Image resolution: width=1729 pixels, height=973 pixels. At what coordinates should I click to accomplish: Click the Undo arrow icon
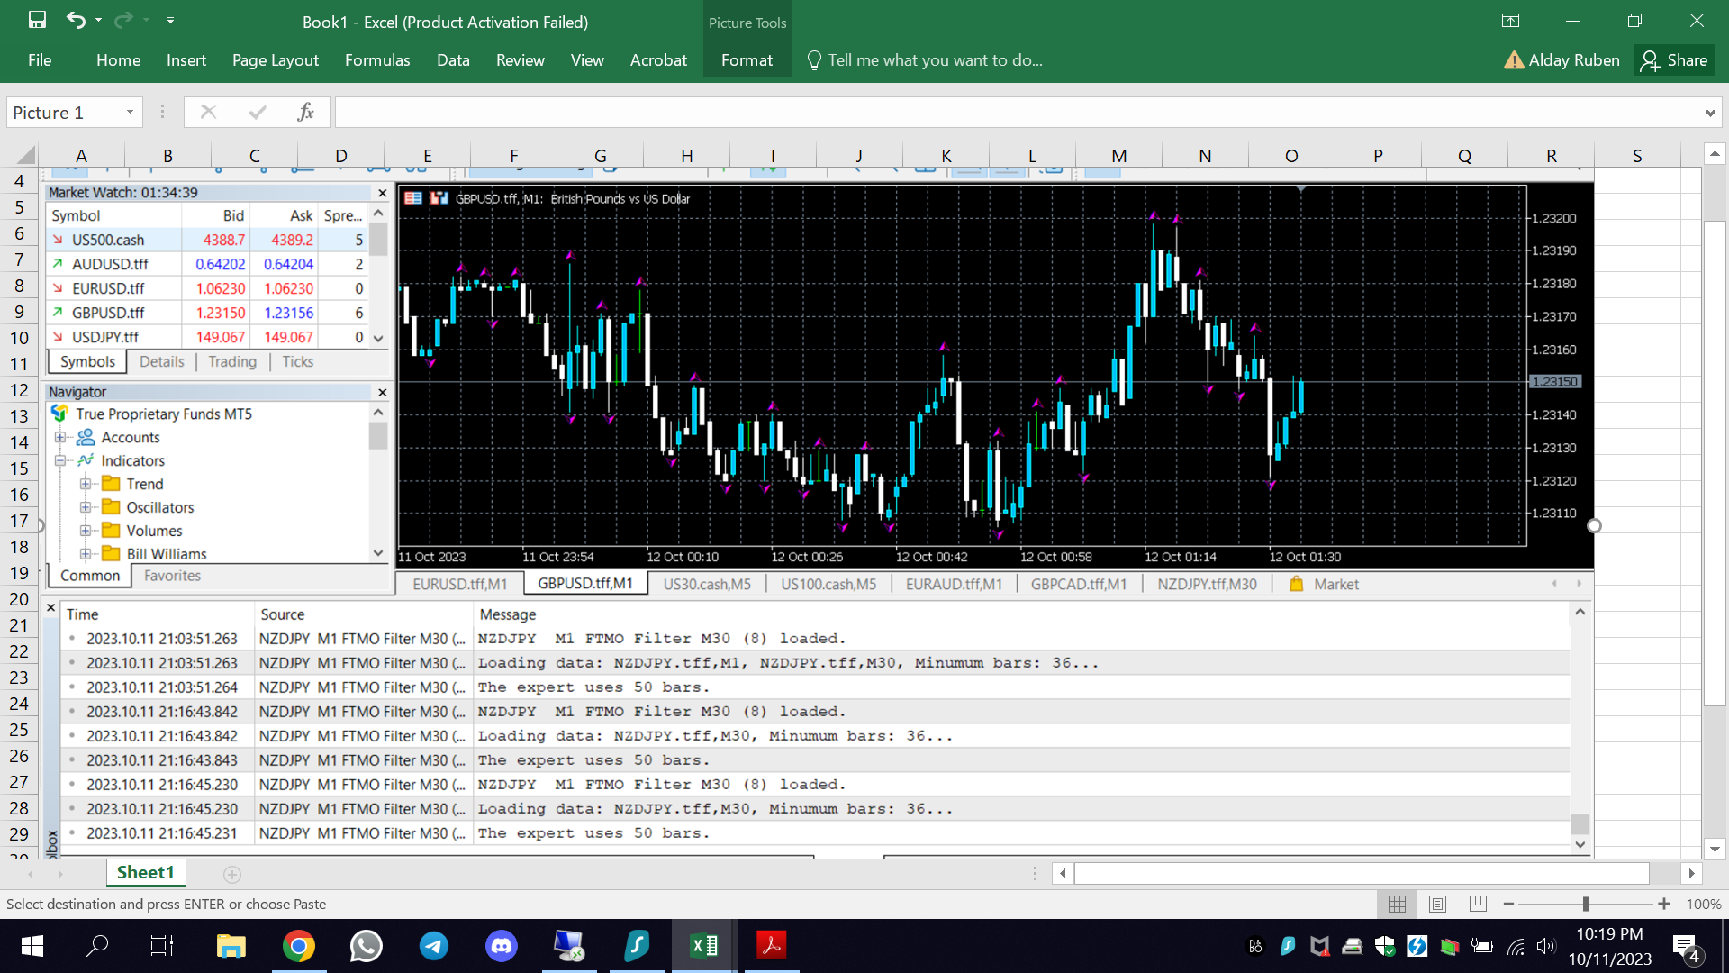click(x=76, y=20)
